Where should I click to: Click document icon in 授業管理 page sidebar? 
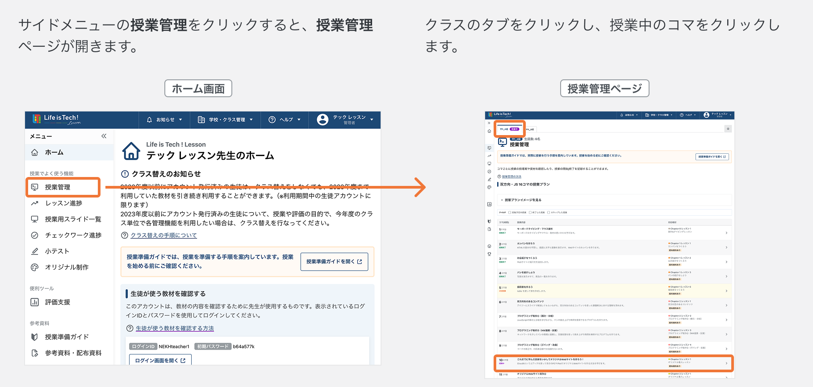pos(489,229)
